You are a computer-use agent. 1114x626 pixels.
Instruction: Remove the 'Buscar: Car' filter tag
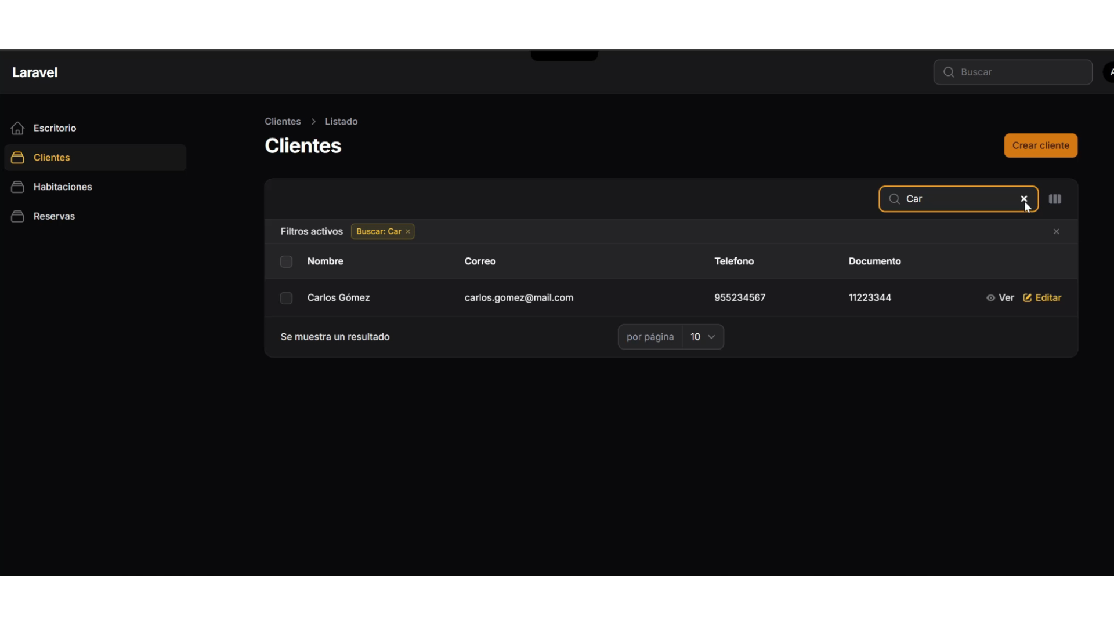click(x=408, y=231)
